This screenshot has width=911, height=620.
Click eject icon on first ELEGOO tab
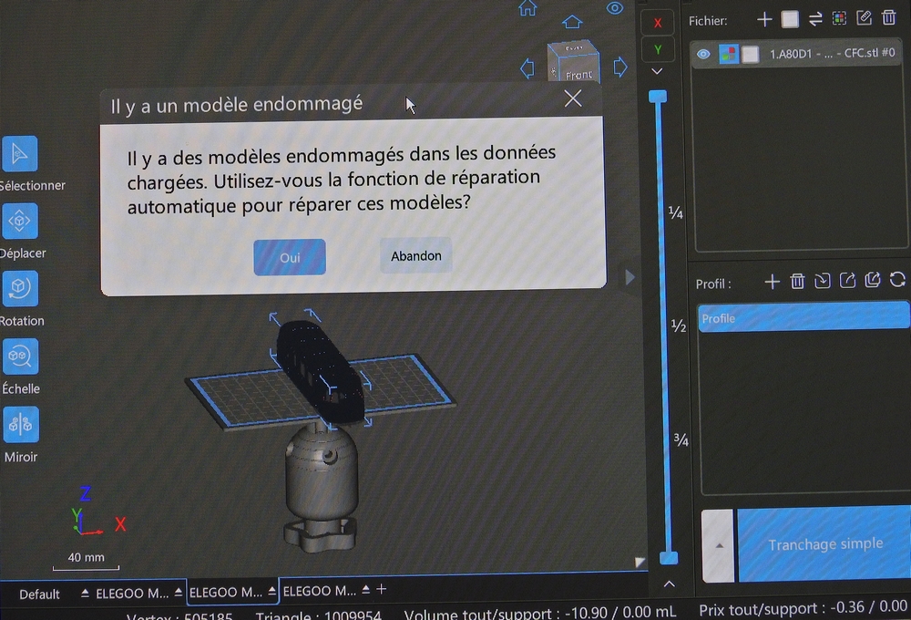[178, 592]
